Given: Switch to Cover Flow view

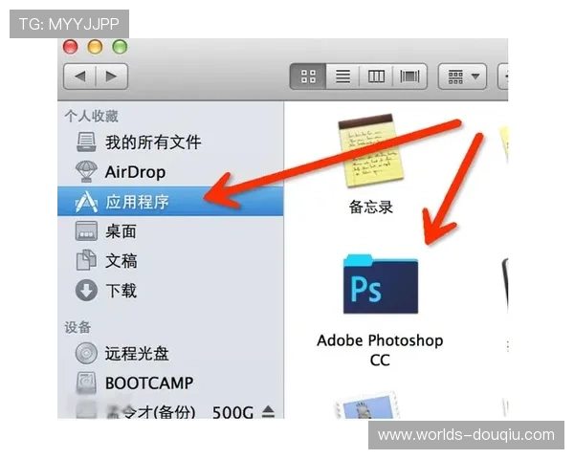Looking at the screenshot, I should tap(409, 76).
